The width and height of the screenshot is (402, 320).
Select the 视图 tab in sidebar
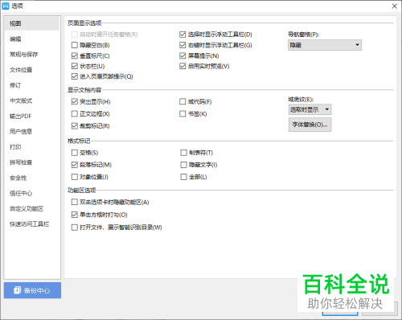pyautogui.click(x=31, y=23)
